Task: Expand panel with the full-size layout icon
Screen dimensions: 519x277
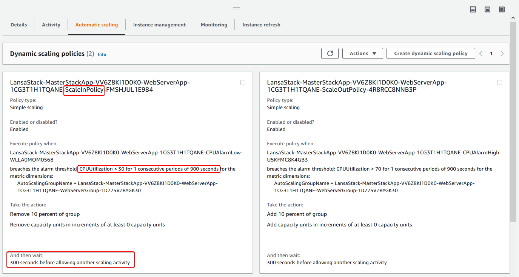Action: point(502,9)
